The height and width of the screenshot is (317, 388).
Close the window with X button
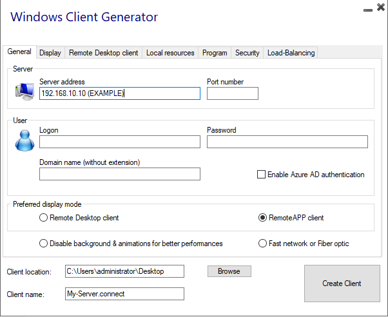pos(379,8)
